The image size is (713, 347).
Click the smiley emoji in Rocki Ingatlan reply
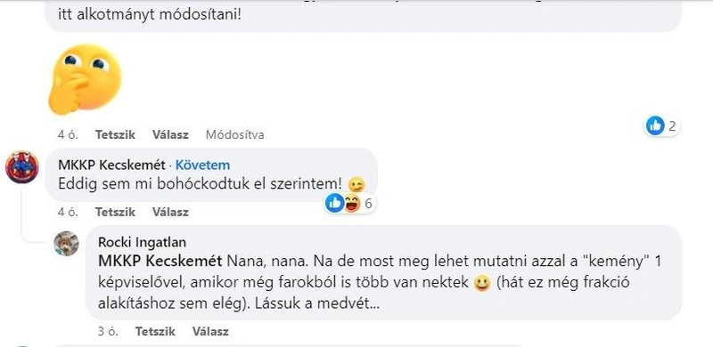pyautogui.click(x=481, y=284)
